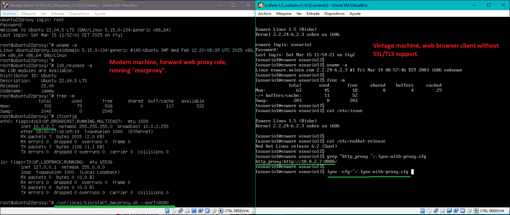510x215 pixels.
Task: Click the CPU chip icon in Ubuntu-Server status bar
Action: pos(207,211)
